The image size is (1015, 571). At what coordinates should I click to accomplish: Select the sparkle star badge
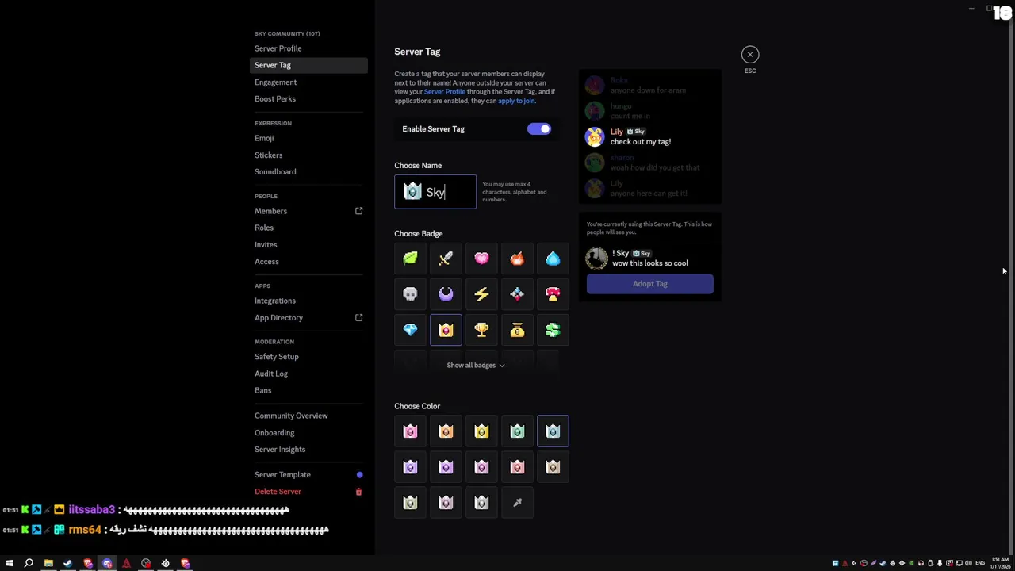[517, 294]
